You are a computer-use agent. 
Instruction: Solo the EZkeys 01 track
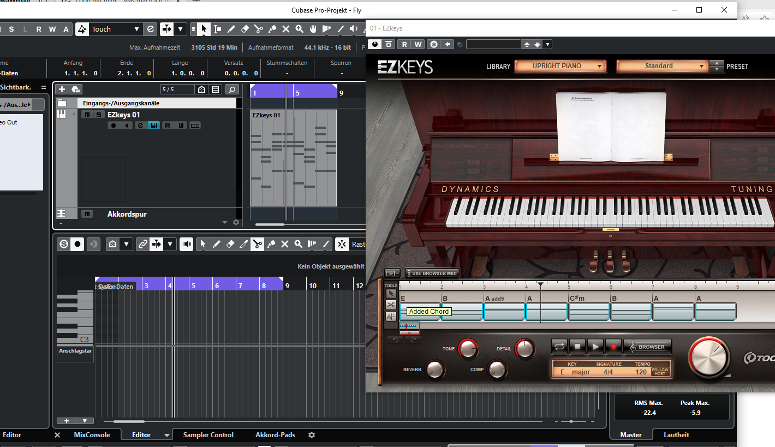pos(99,115)
